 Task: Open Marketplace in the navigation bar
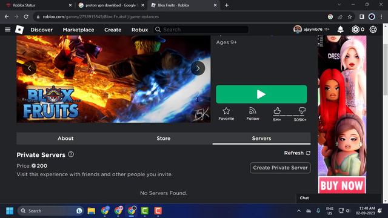tap(78, 30)
